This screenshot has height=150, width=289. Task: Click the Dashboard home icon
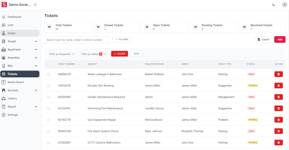(x=4, y=17)
